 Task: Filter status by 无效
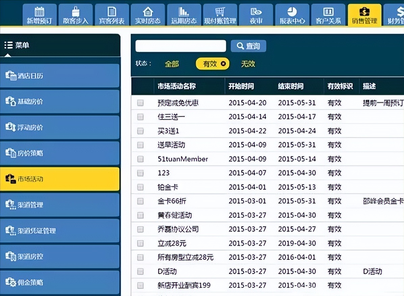[248, 64]
